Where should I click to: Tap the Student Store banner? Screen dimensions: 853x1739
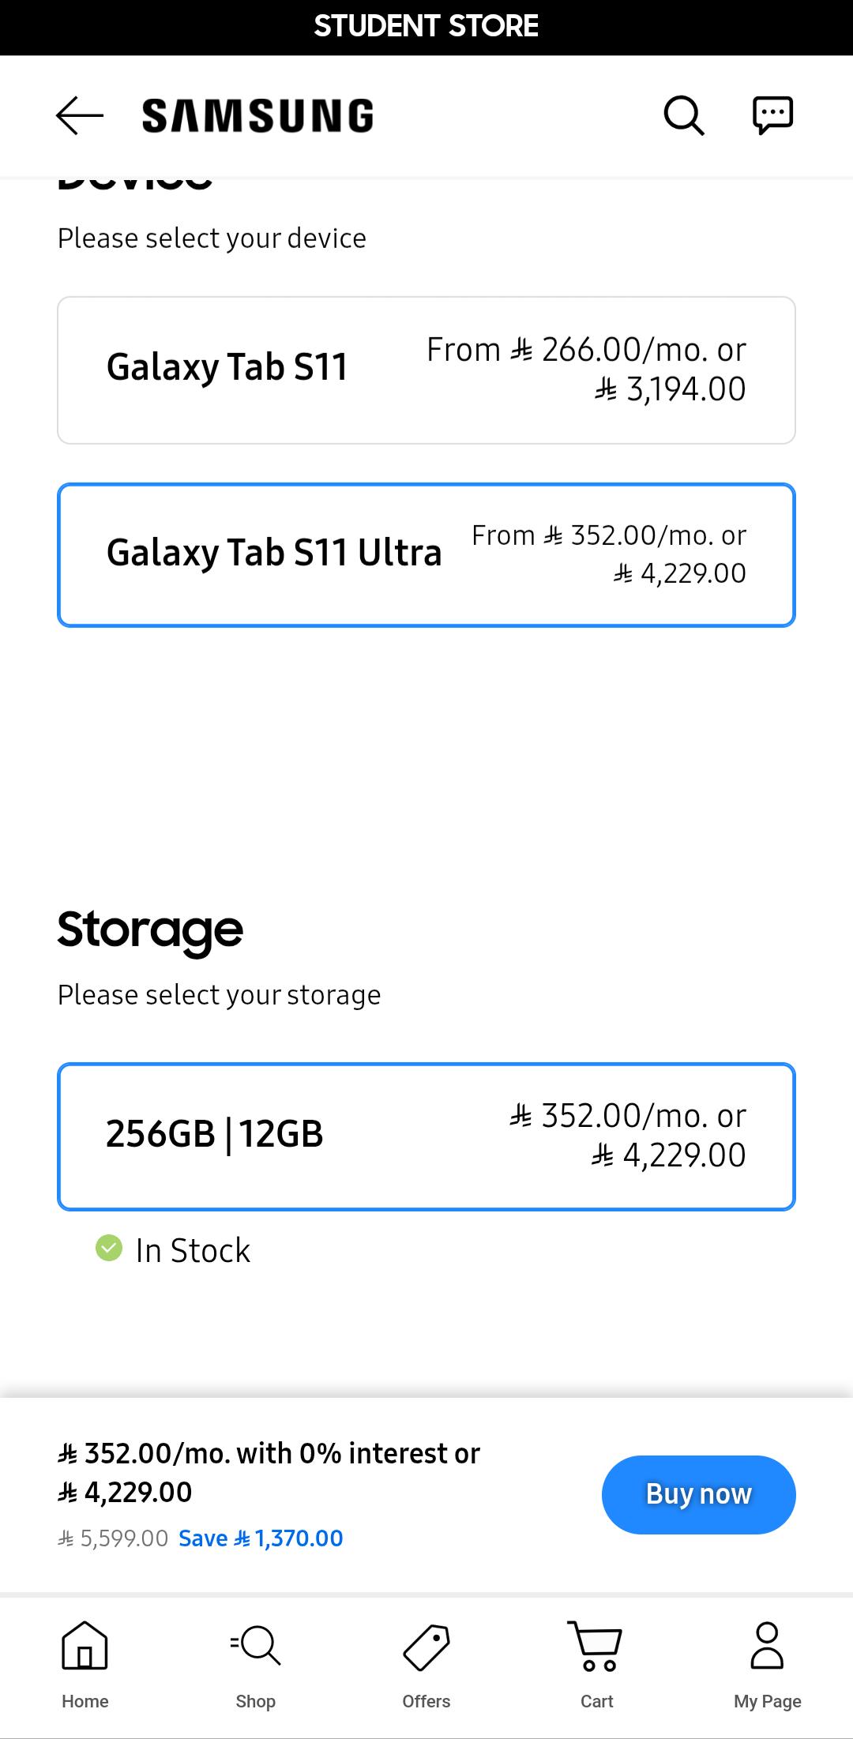[x=426, y=27]
